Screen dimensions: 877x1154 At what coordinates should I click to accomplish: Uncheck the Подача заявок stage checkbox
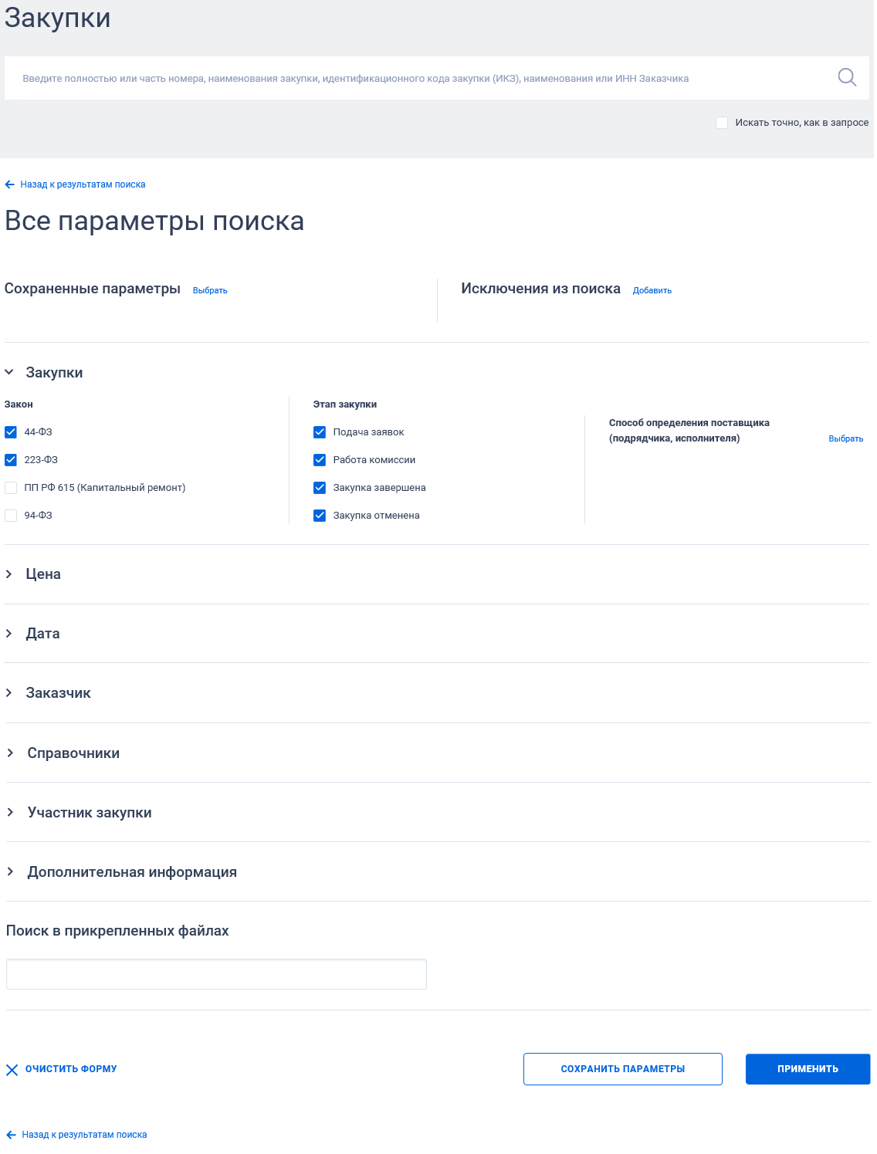[320, 432]
